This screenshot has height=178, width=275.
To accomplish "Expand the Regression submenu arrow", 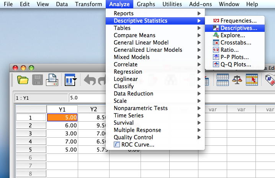I will [x=199, y=72].
